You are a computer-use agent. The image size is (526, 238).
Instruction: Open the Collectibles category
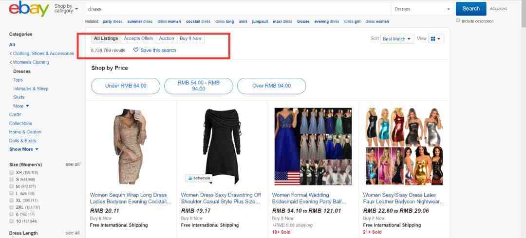click(20, 123)
